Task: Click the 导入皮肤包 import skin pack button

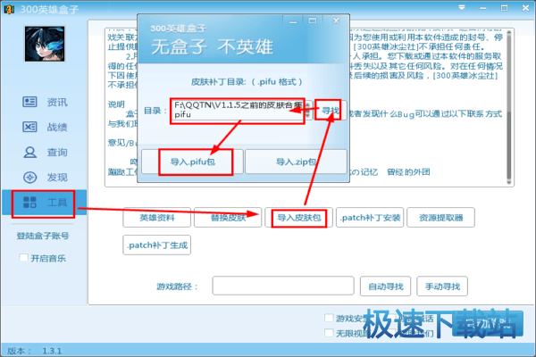Action: point(298,217)
